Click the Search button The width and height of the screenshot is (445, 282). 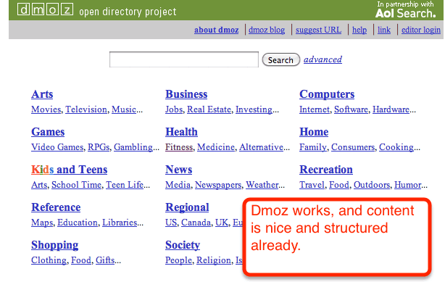click(x=280, y=59)
